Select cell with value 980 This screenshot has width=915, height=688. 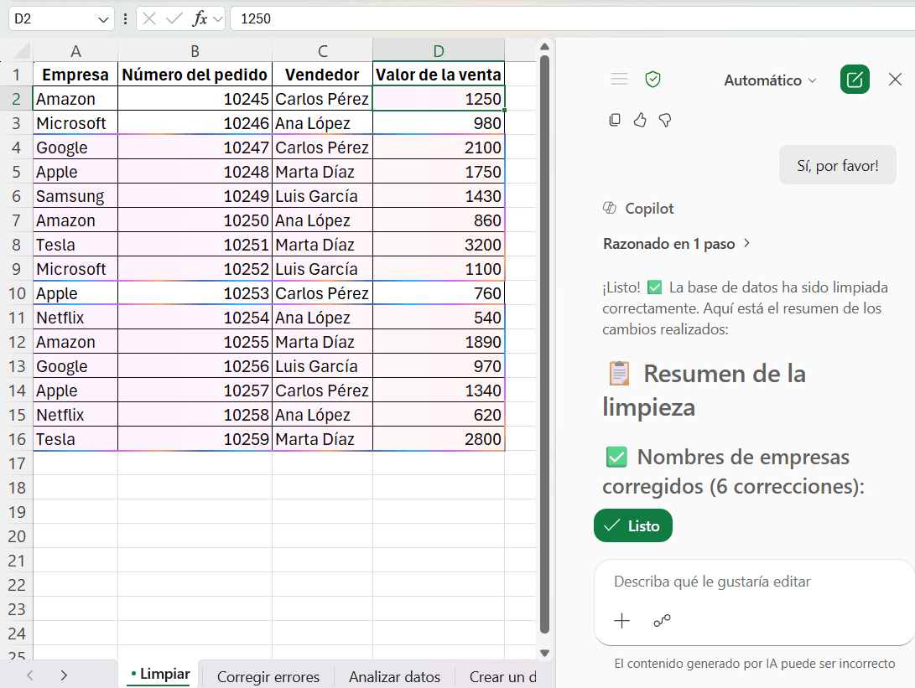pos(439,124)
